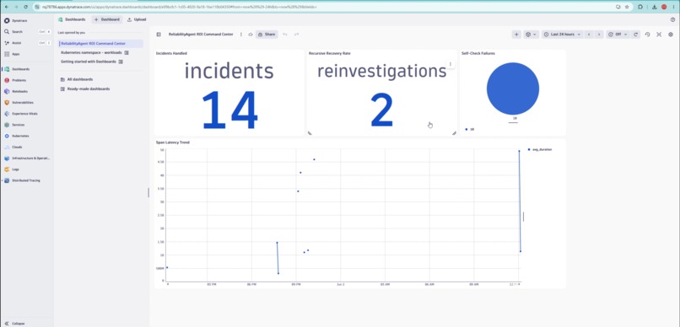Open Ready-made dashboards list
680x327 pixels.
click(x=85, y=88)
